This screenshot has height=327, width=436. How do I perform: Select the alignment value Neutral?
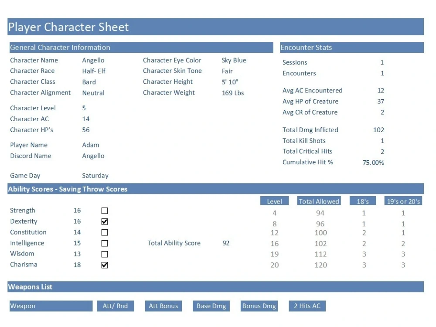click(93, 93)
